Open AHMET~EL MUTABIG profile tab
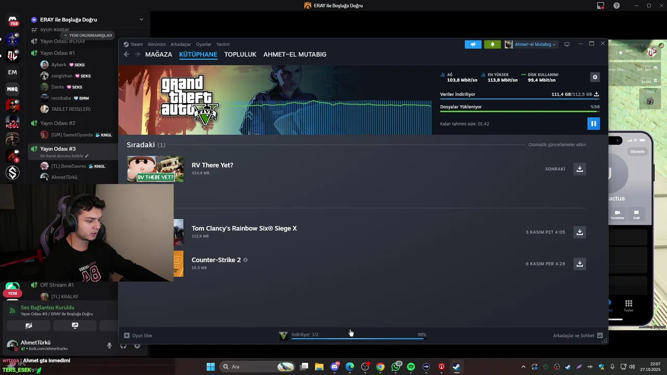 (x=295, y=54)
